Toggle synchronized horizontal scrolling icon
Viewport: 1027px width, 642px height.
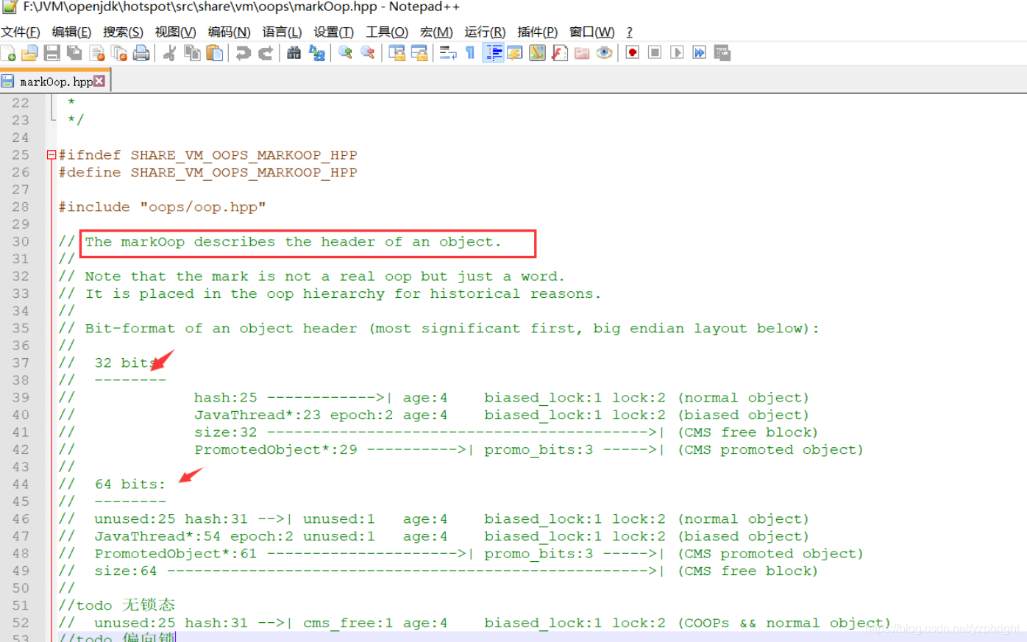419,53
